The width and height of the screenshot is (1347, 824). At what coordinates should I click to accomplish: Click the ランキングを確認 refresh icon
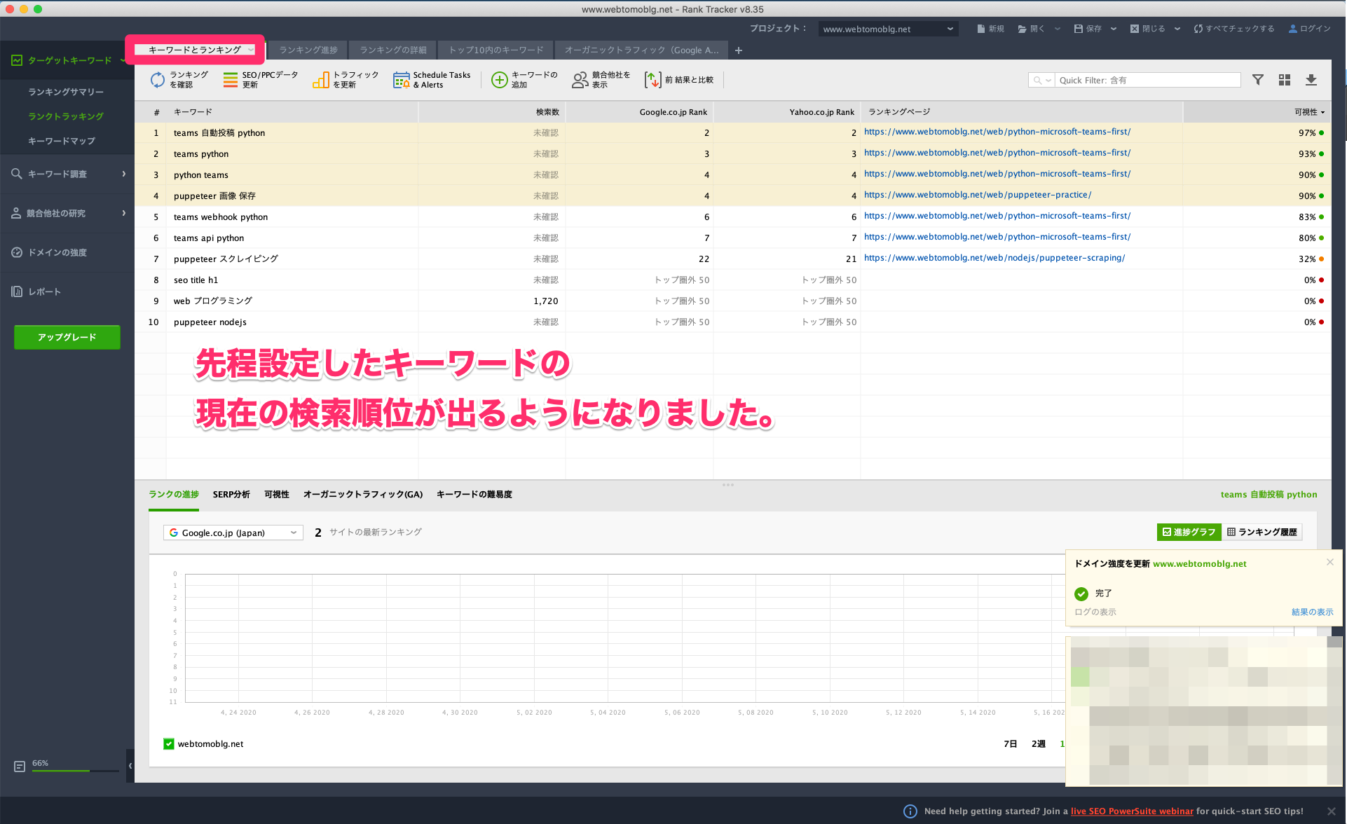tap(158, 80)
